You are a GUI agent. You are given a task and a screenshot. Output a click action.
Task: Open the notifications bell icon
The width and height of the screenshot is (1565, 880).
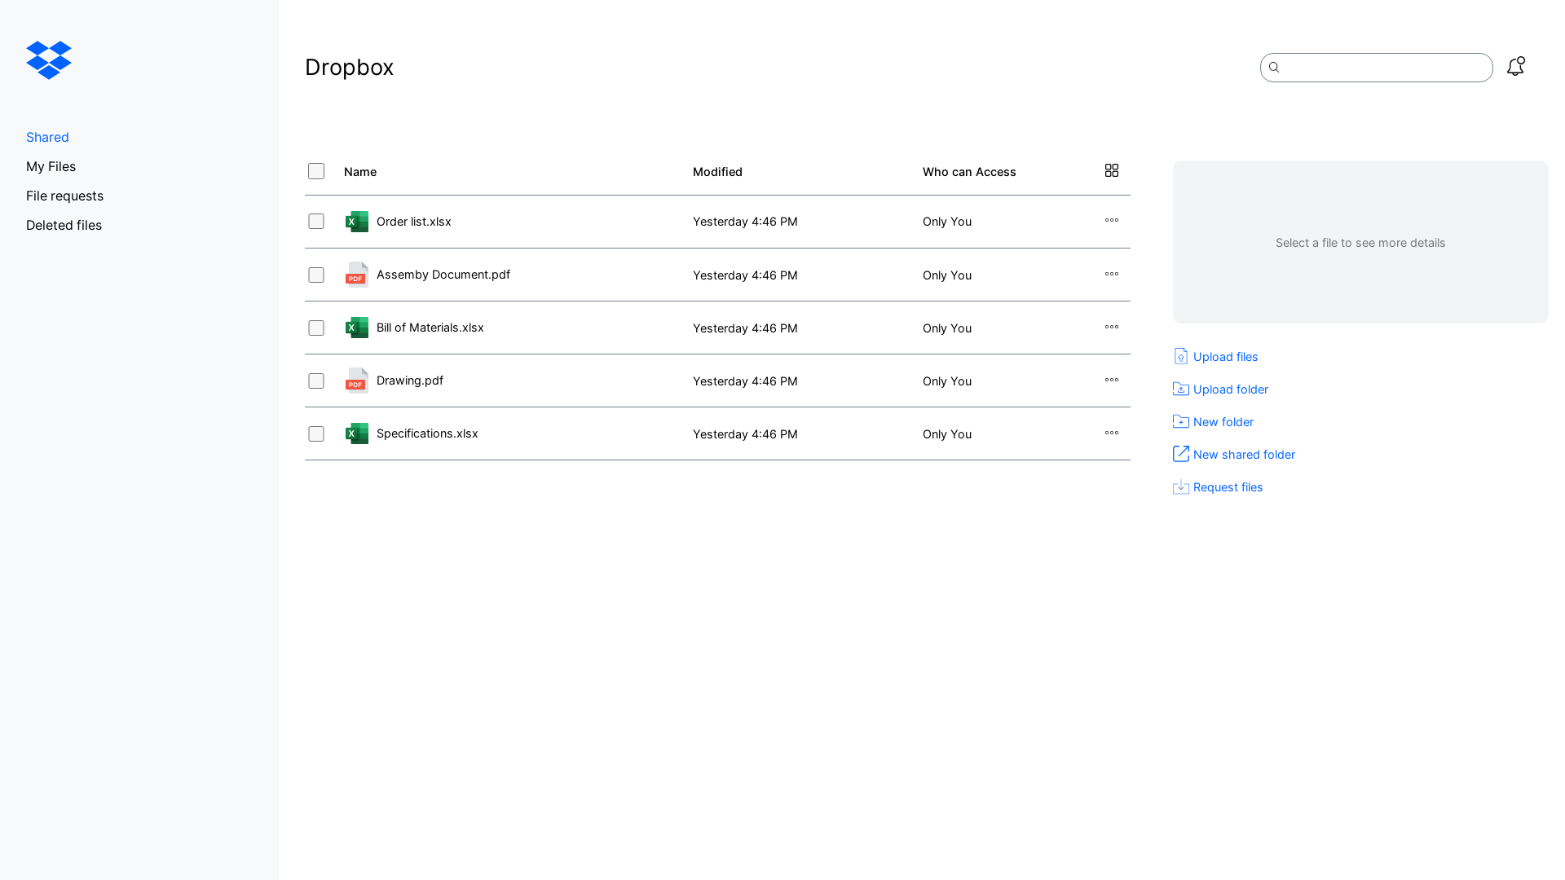tap(1515, 67)
